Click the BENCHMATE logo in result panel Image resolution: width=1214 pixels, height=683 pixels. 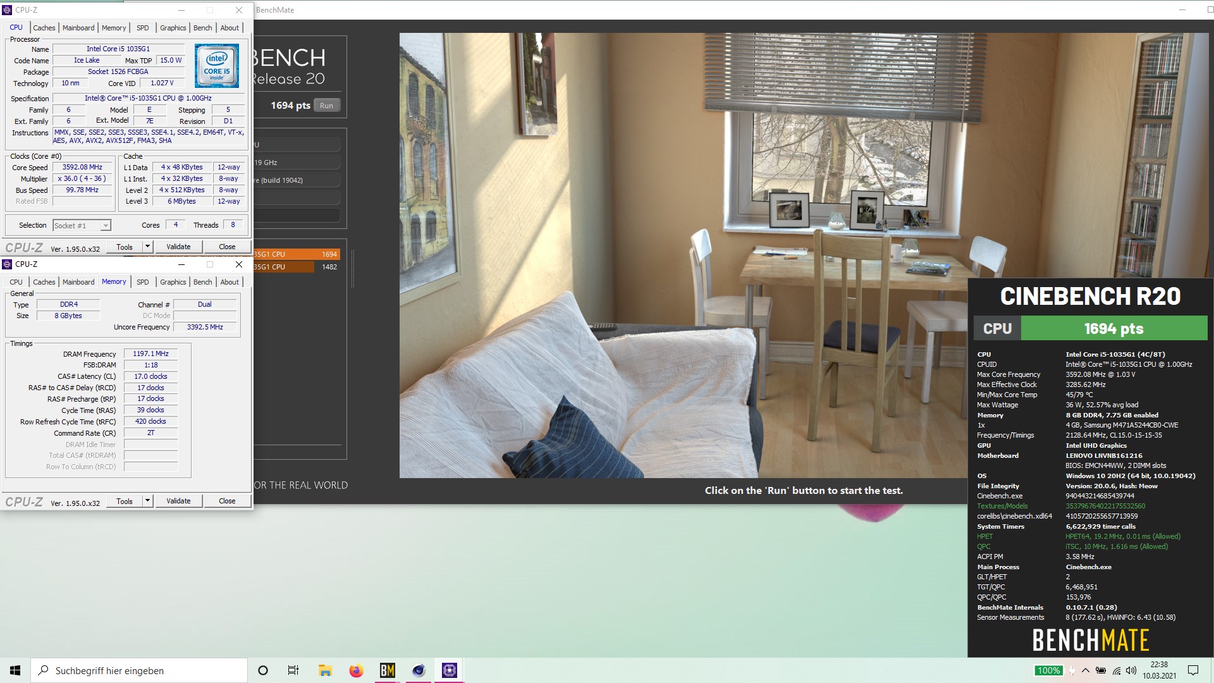tap(1090, 640)
